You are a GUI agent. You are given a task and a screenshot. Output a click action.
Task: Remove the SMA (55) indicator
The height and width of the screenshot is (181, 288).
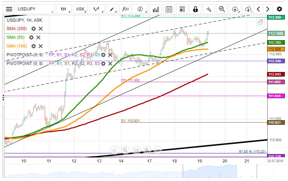[x=38, y=37]
